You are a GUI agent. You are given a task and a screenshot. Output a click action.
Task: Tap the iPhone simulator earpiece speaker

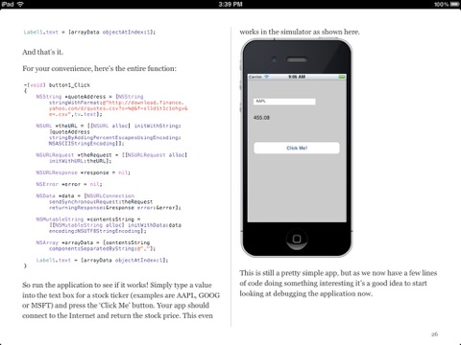click(x=297, y=59)
